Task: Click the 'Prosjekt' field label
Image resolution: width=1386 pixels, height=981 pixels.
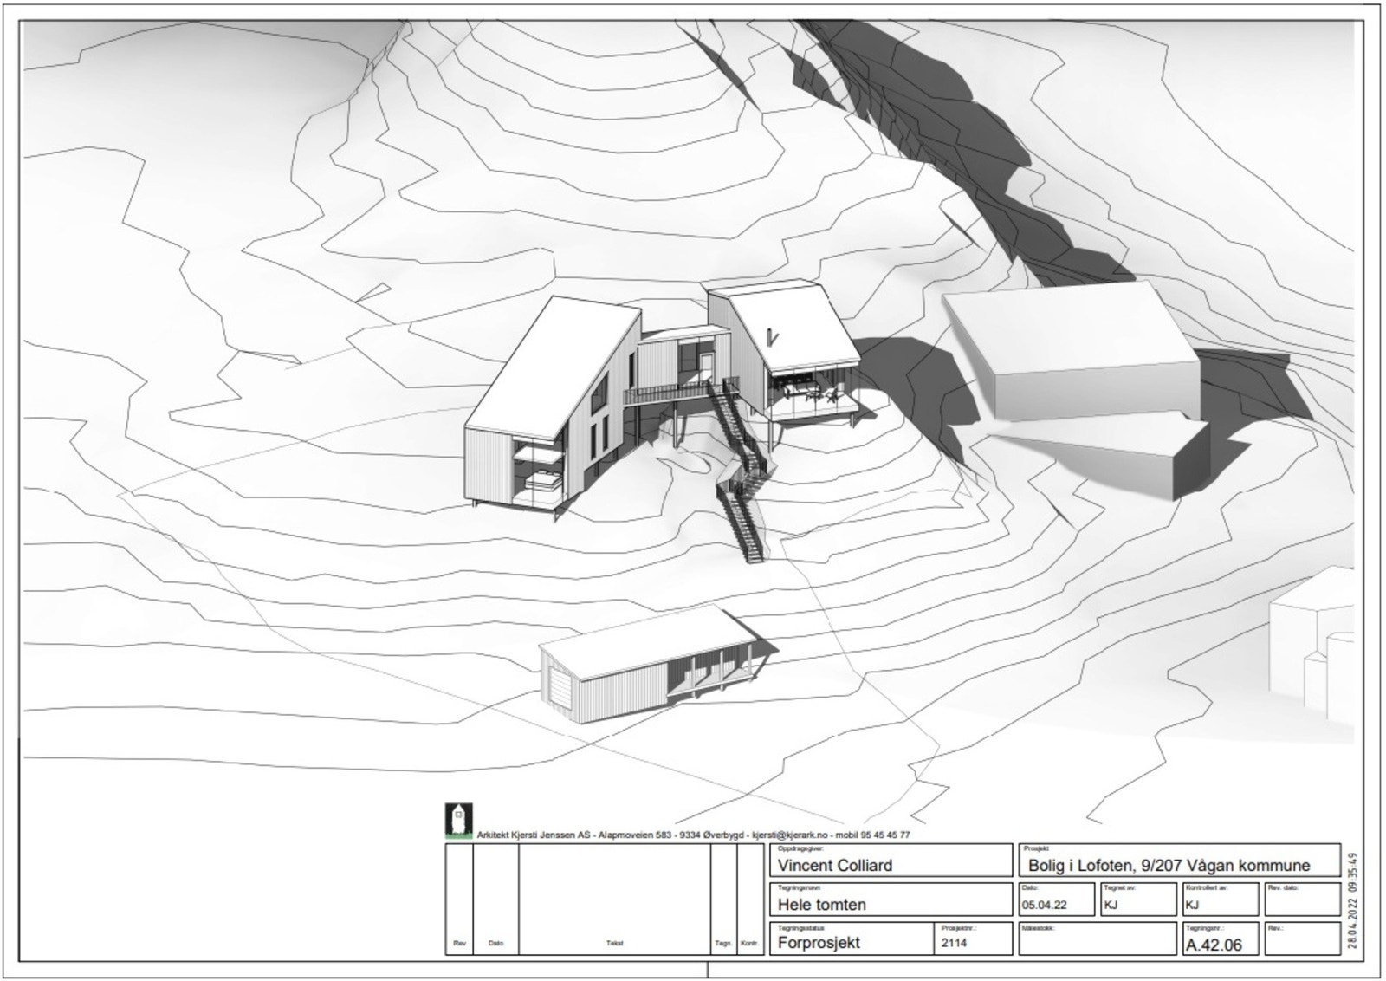Action: click(x=1035, y=849)
